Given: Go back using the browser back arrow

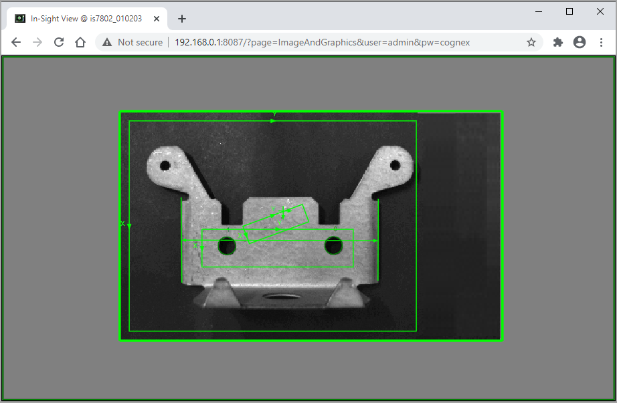Looking at the screenshot, I should coord(16,42).
